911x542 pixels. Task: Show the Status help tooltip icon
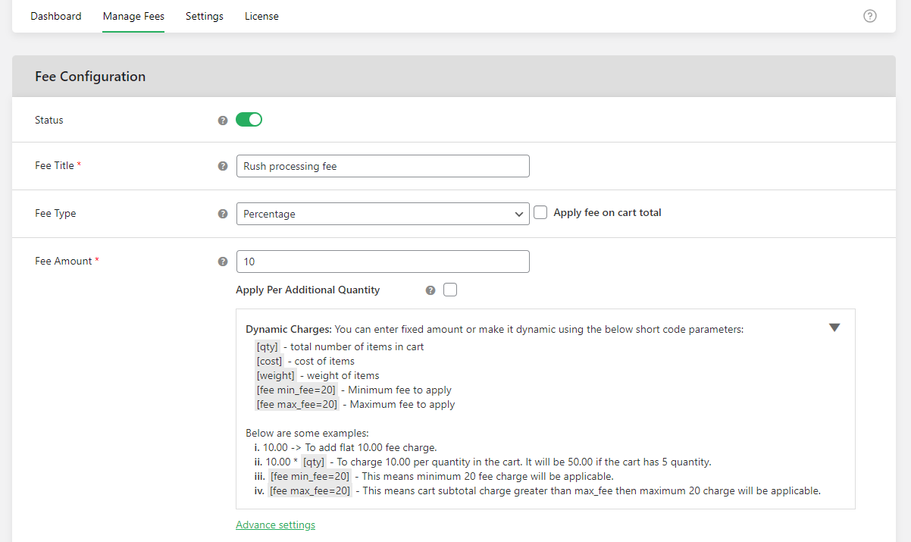[x=223, y=121]
